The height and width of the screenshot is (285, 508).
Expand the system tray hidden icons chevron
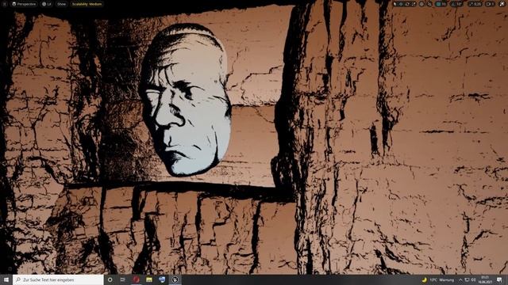click(460, 280)
